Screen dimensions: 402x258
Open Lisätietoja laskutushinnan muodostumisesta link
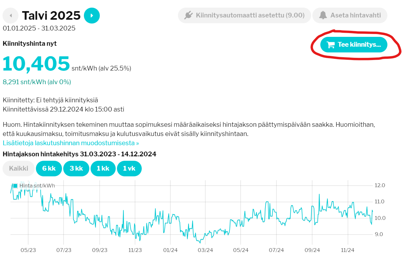tap(71, 143)
